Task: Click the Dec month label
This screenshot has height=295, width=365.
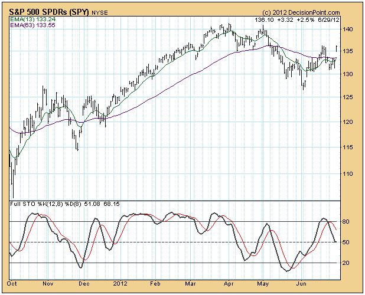Action: 84,284
